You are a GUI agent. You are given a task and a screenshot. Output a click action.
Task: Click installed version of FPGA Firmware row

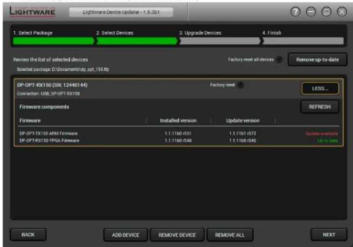(178, 141)
